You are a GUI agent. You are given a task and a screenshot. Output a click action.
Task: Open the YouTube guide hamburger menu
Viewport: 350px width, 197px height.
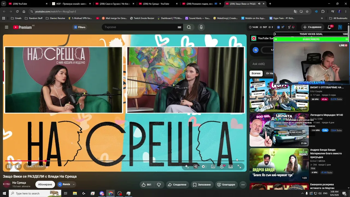7,27
